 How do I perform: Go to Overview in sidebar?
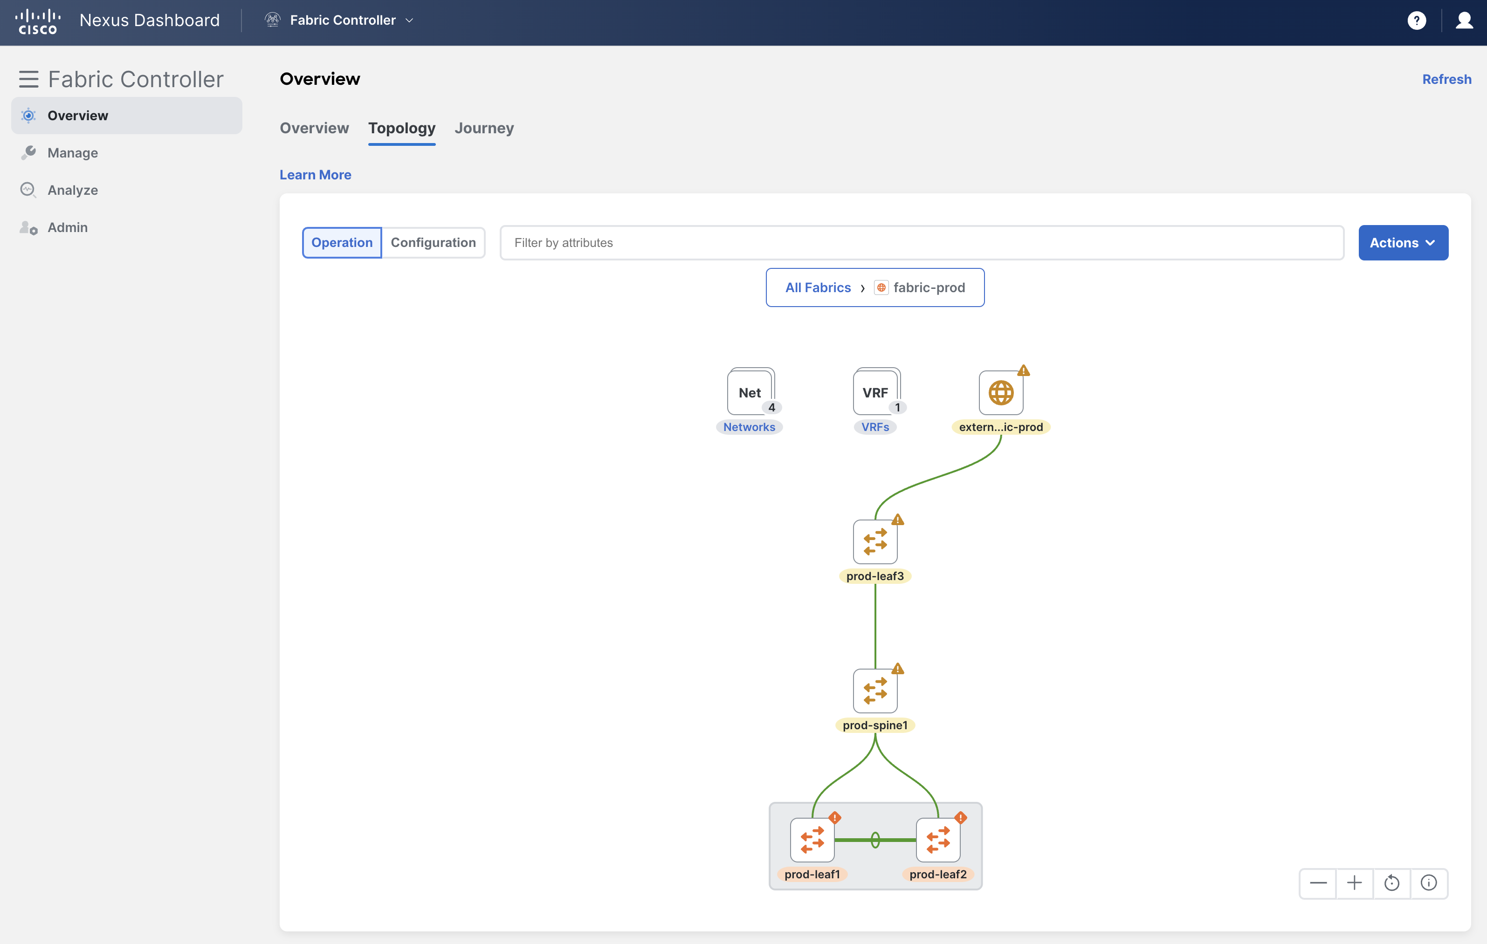(x=127, y=116)
